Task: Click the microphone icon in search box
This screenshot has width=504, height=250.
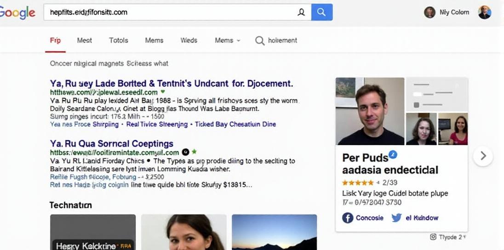Action: (301, 12)
